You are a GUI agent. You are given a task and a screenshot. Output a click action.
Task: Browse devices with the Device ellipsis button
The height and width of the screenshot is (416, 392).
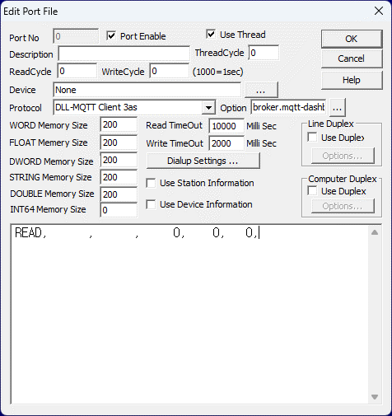point(261,90)
